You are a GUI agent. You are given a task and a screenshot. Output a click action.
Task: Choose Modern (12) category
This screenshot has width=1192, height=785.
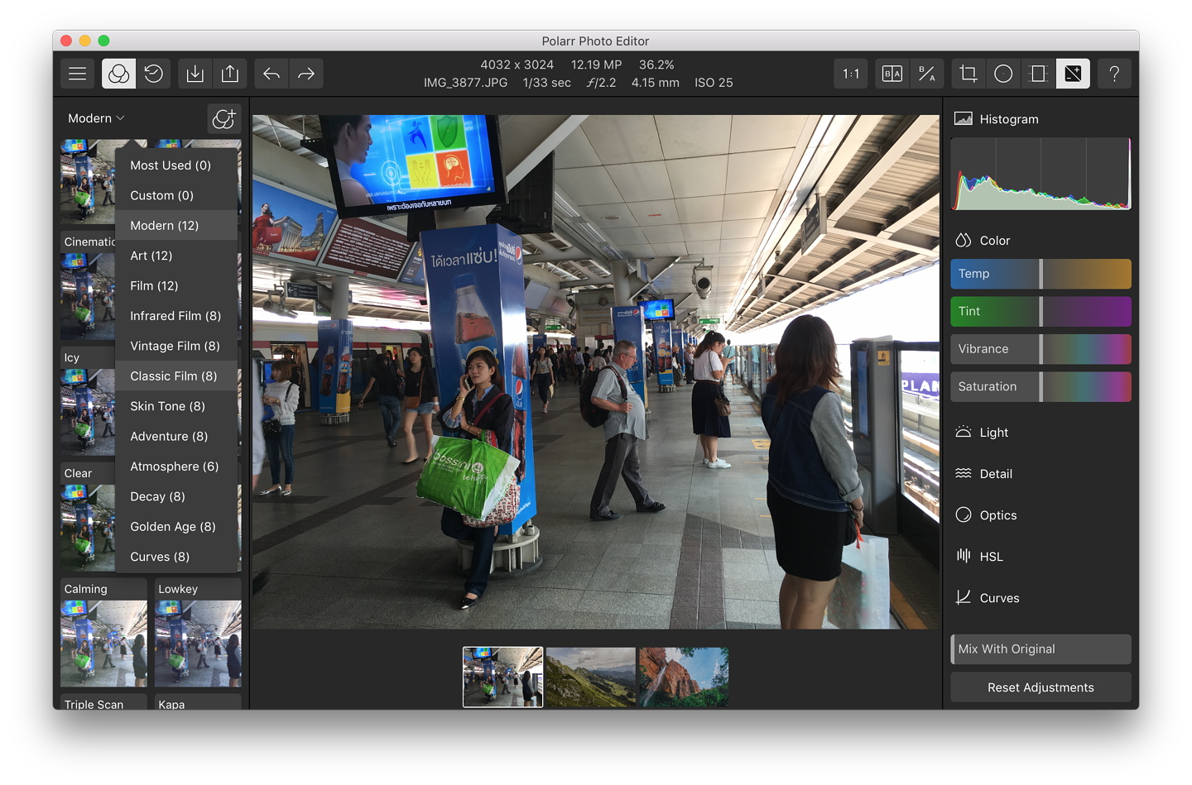point(176,225)
